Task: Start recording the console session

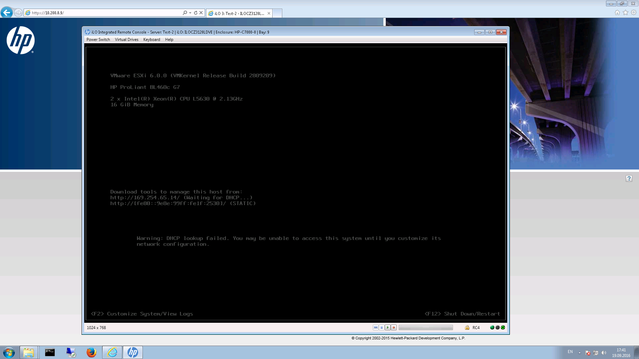Action: [393, 327]
